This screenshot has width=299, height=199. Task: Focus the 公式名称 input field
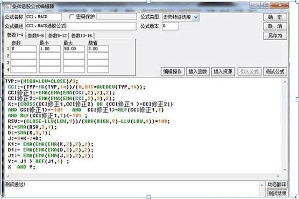point(44,17)
